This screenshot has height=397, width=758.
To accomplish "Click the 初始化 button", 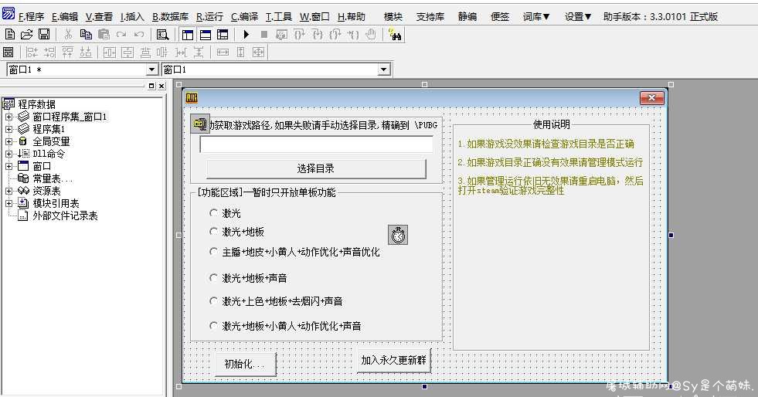I will pyautogui.click(x=246, y=364).
